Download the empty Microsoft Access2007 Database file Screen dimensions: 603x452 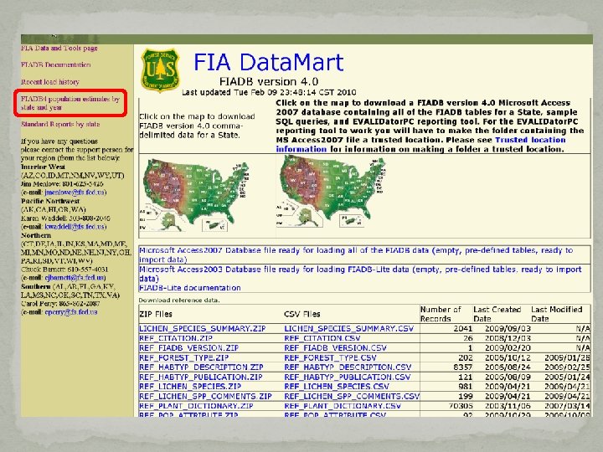(x=356, y=254)
